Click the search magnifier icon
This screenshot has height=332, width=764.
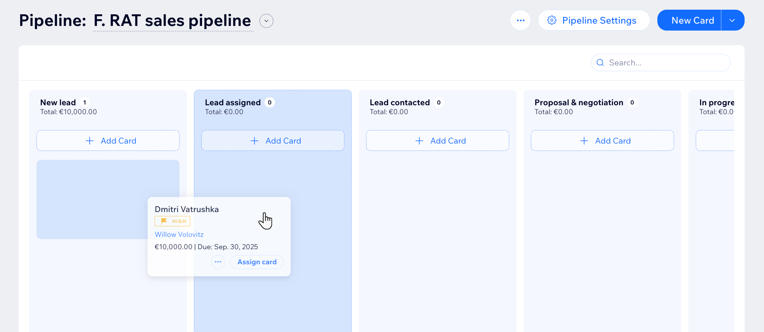[600, 63]
